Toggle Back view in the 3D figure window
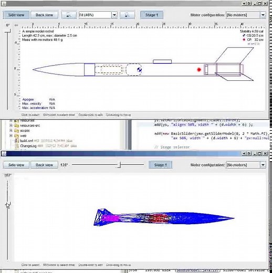272x273 pixels. [x=44, y=165]
